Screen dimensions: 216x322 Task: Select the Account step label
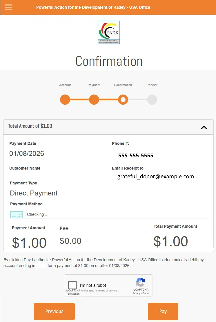click(65, 85)
